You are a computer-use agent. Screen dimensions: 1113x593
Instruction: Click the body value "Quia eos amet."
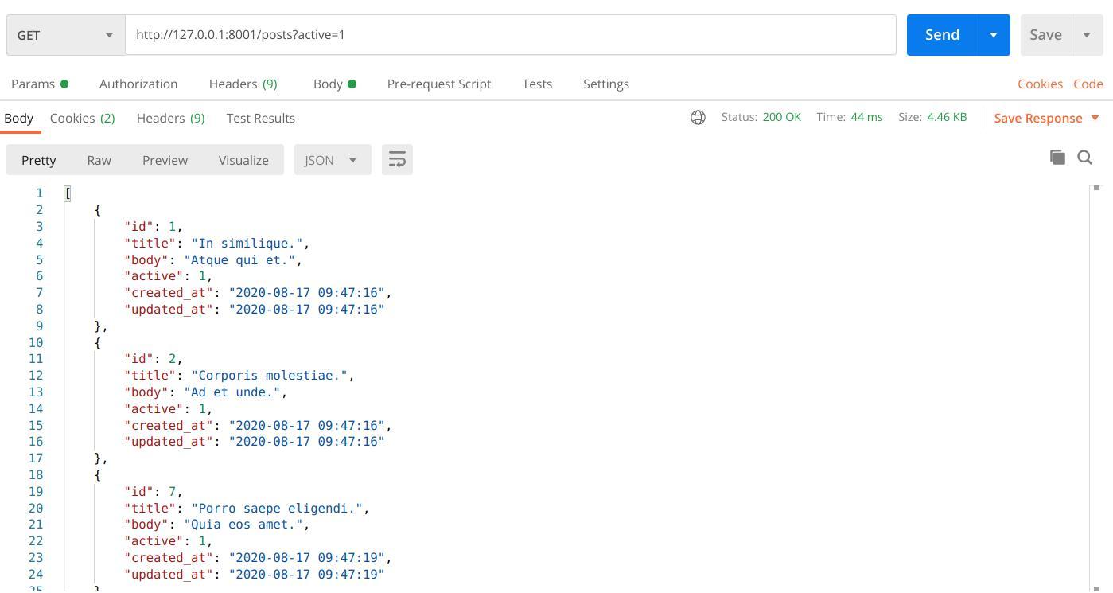pos(243,524)
